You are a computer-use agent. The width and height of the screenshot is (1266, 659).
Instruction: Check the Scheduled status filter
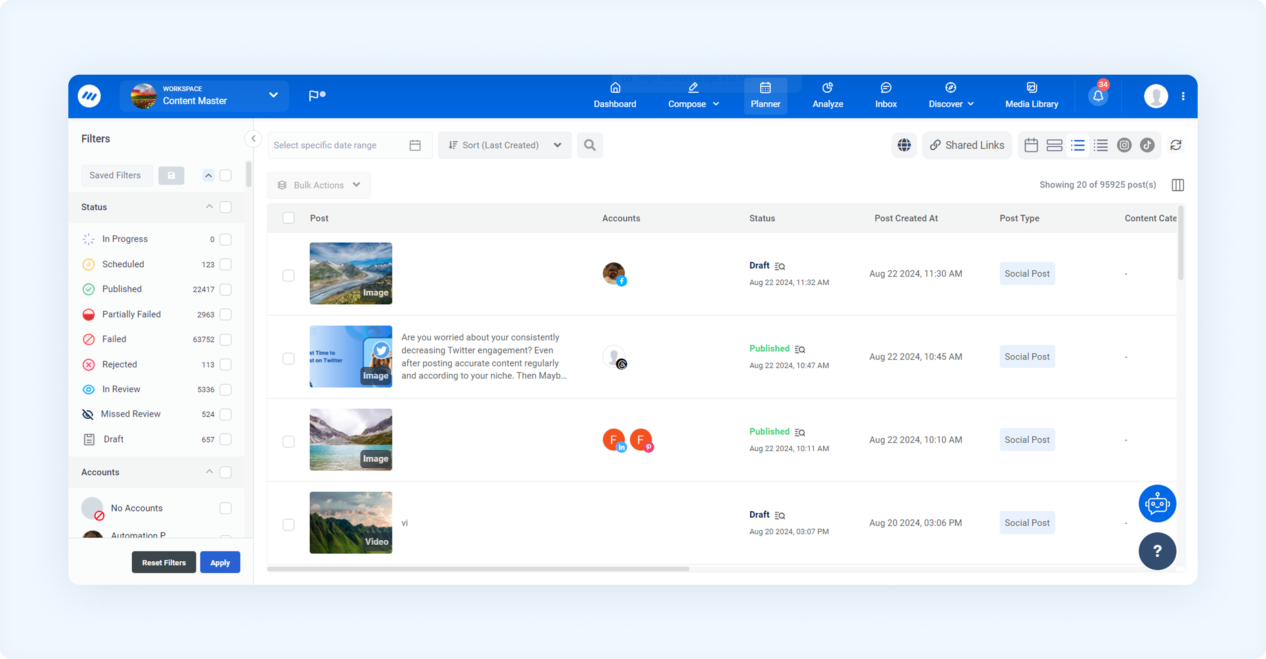point(225,264)
